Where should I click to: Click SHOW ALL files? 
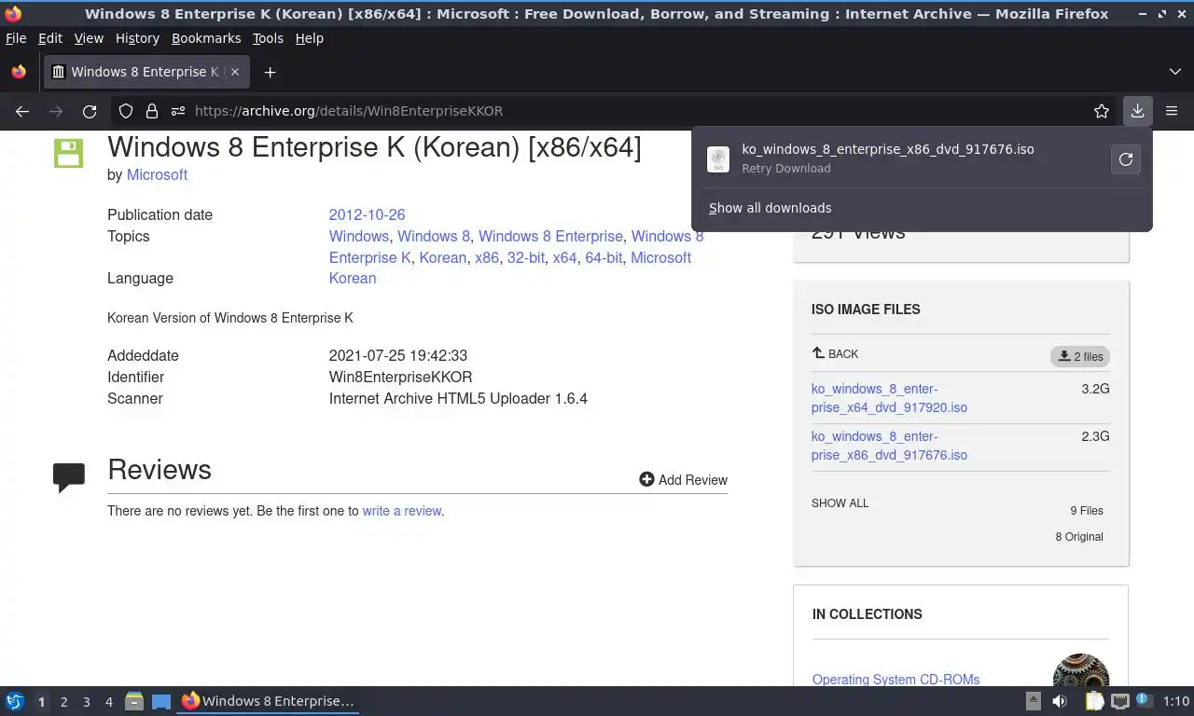(x=840, y=503)
